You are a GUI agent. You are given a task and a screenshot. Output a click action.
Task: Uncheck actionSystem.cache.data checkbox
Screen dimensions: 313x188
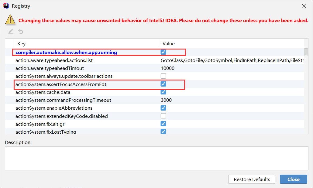[163, 92]
